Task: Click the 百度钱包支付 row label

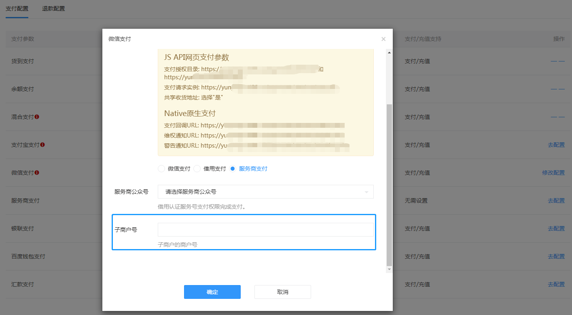Action: pyautogui.click(x=28, y=256)
